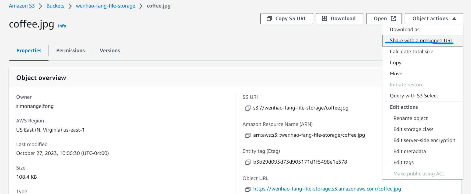Copy the Amazon Resource Name using its icon
Image resolution: width=471 pixels, height=194 pixels.
[248, 135]
